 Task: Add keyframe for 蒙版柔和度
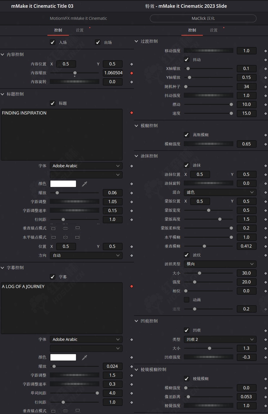265,228
